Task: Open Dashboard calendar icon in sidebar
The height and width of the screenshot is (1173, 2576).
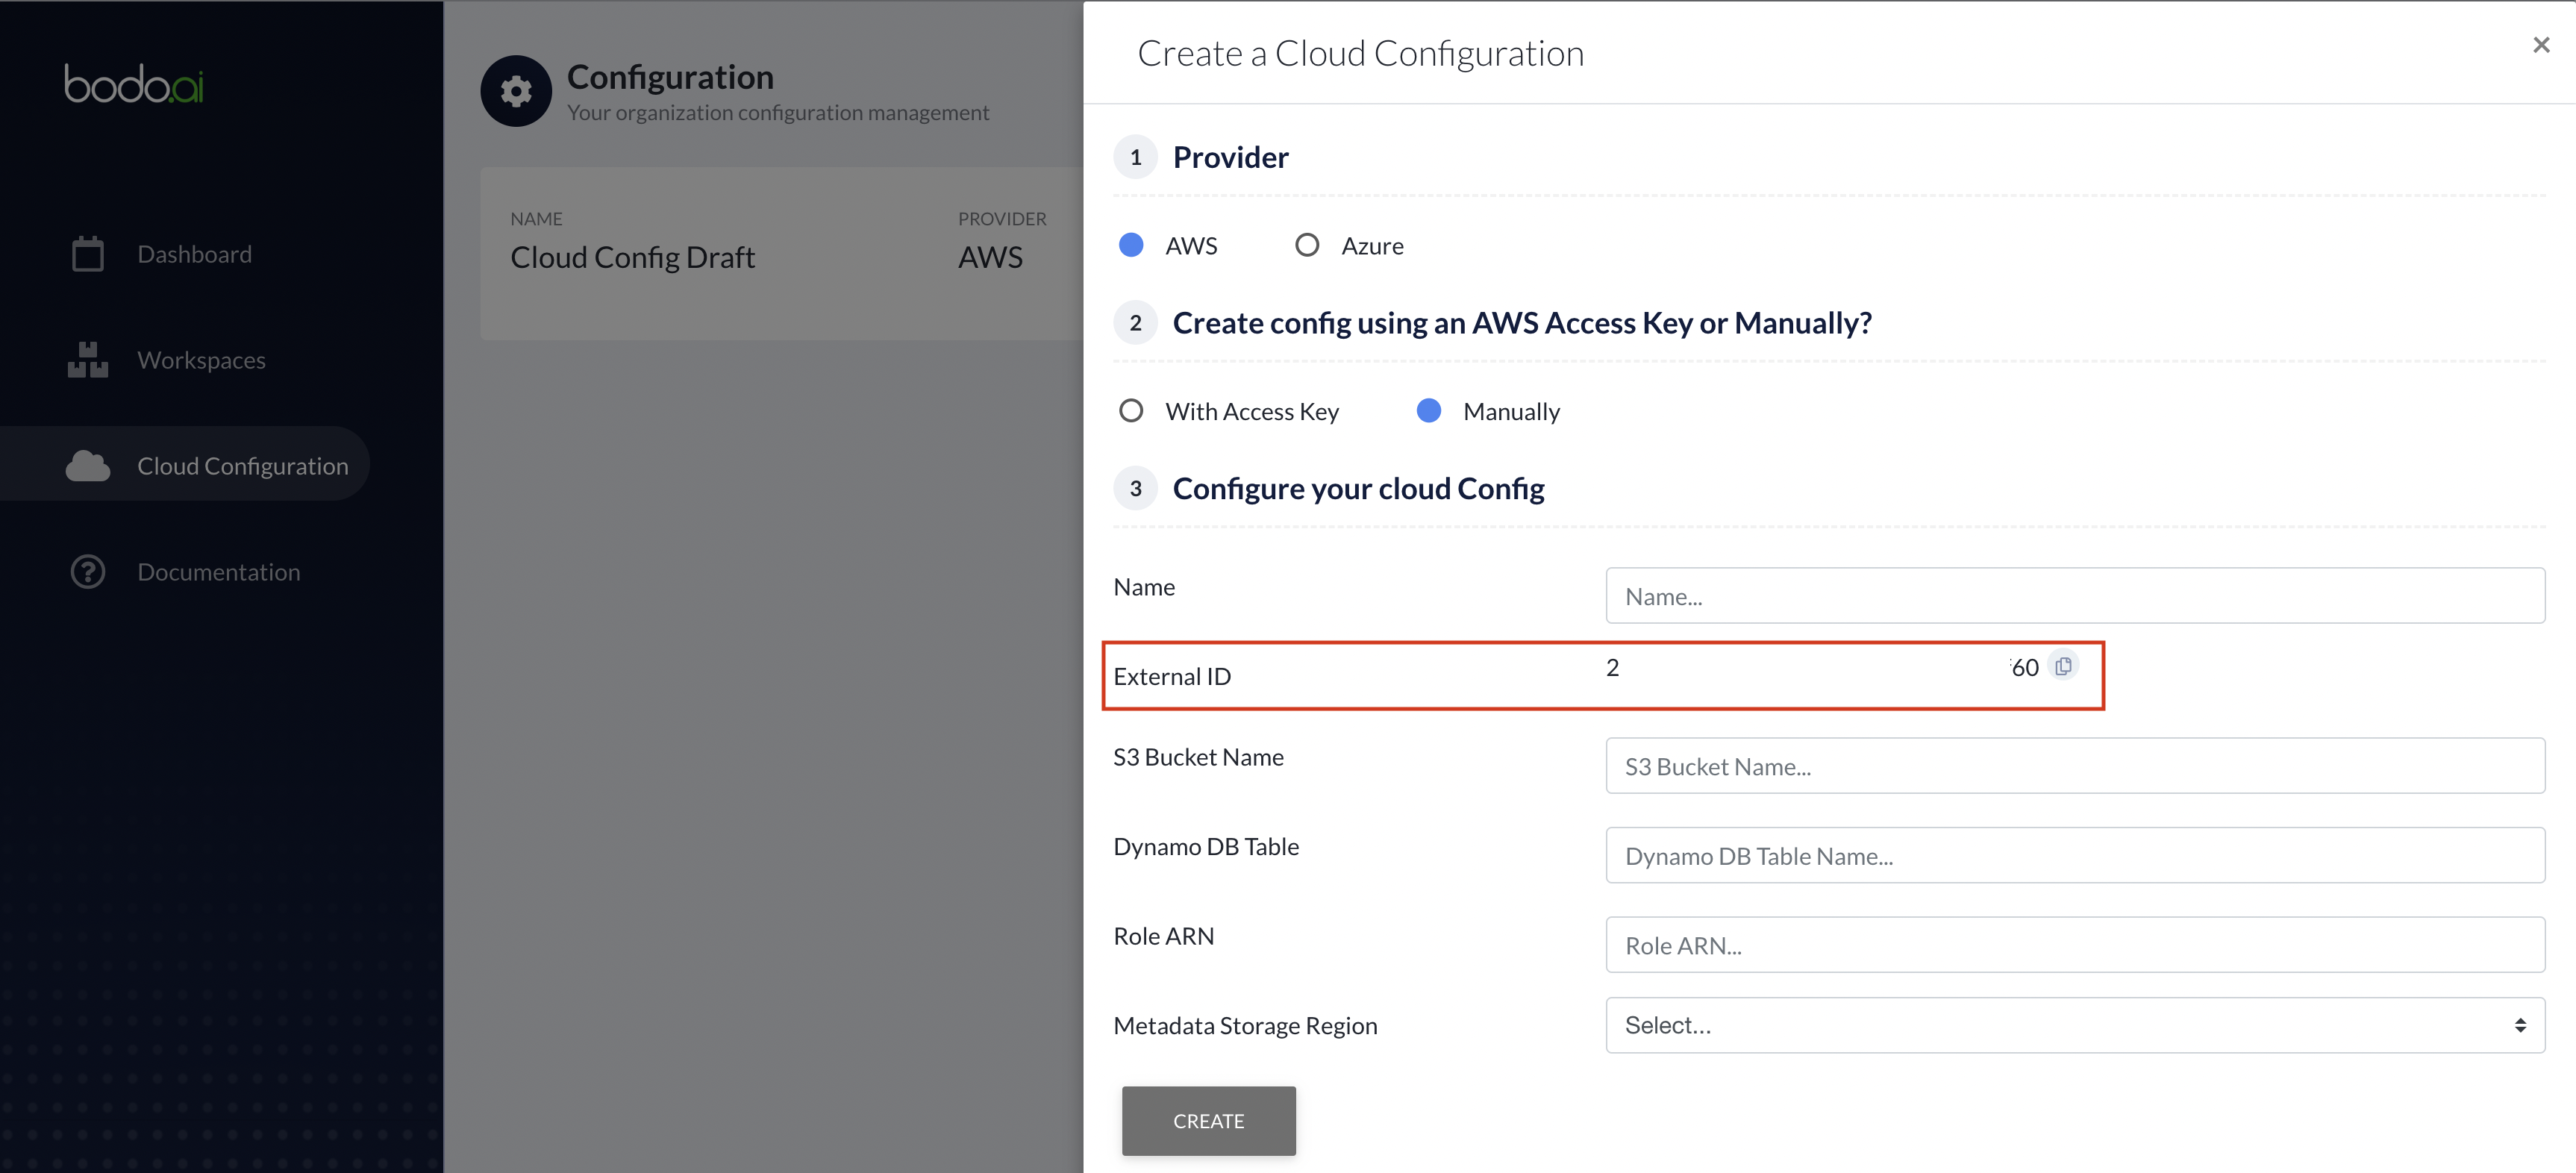Action: pyautogui.click(x=88, y=254)
